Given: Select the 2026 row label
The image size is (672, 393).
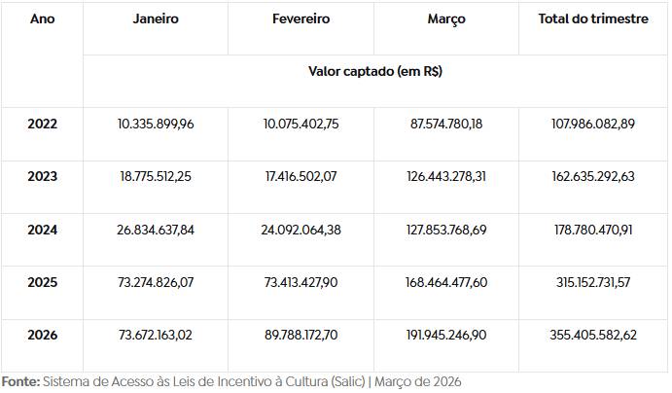Looking at the screenshot, I should 42,336.
